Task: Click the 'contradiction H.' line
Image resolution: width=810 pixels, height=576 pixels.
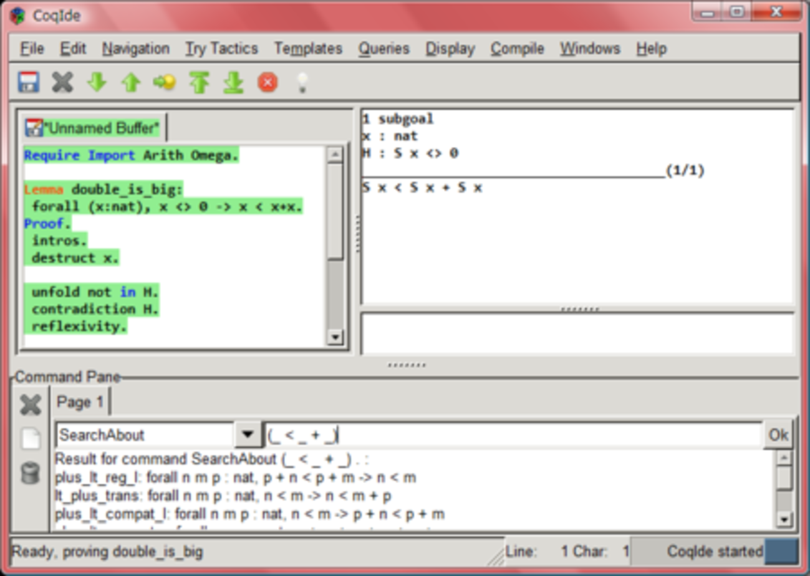Action: coord(95,309)
